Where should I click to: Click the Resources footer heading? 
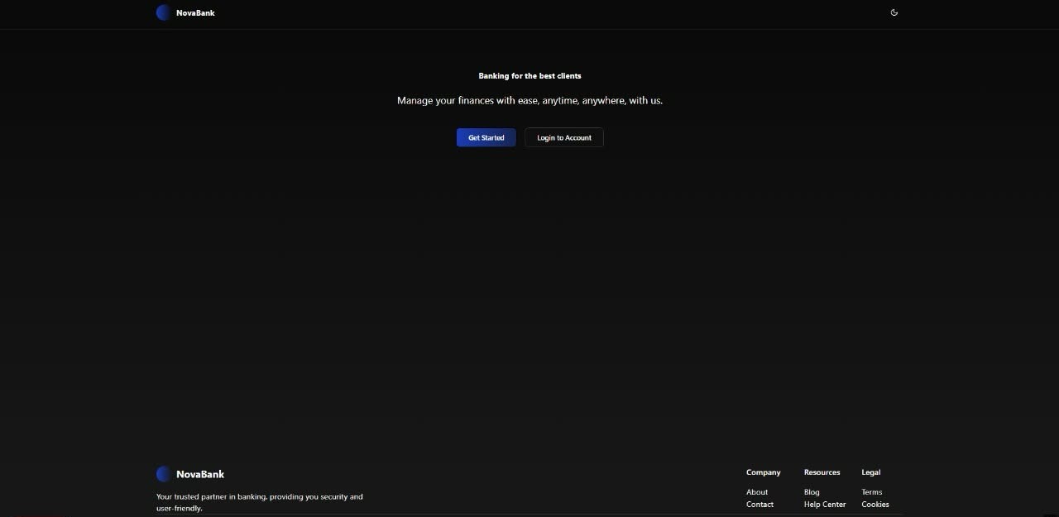coord(822,472)
